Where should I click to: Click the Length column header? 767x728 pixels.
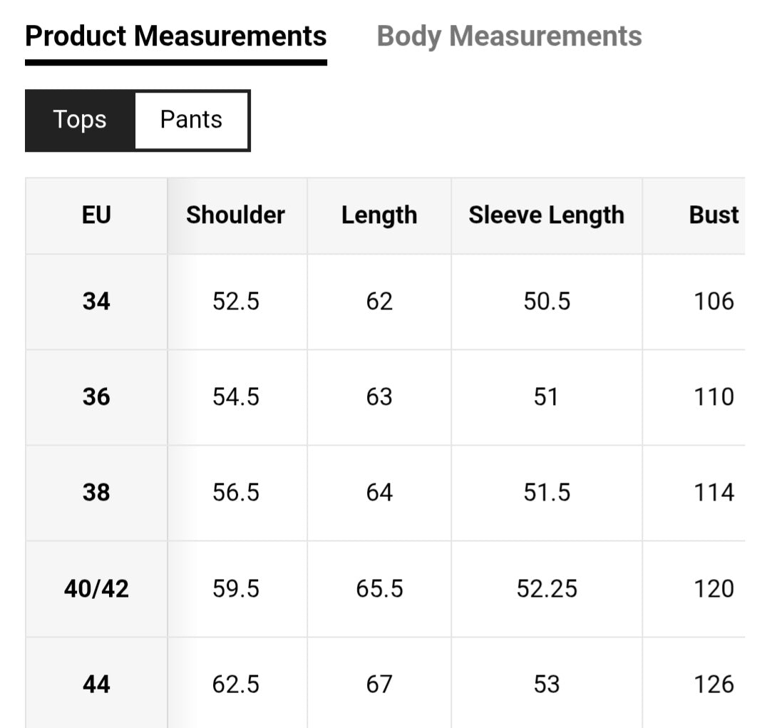(379, 215)
